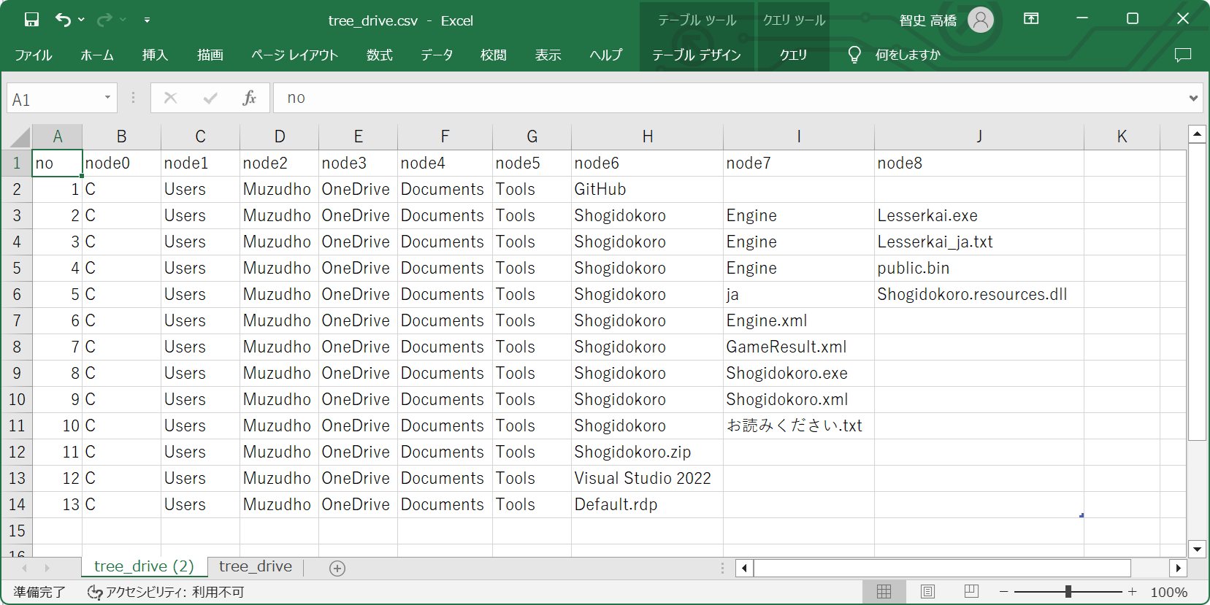Click アクセシビリティ: 利用不可 status entry
Image resolution: width=1210 pixels, height=605 pixels.
point(166,592)
